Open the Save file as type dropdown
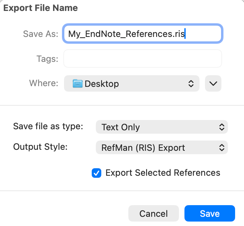The image size is (244, 226). coord(162,127)
